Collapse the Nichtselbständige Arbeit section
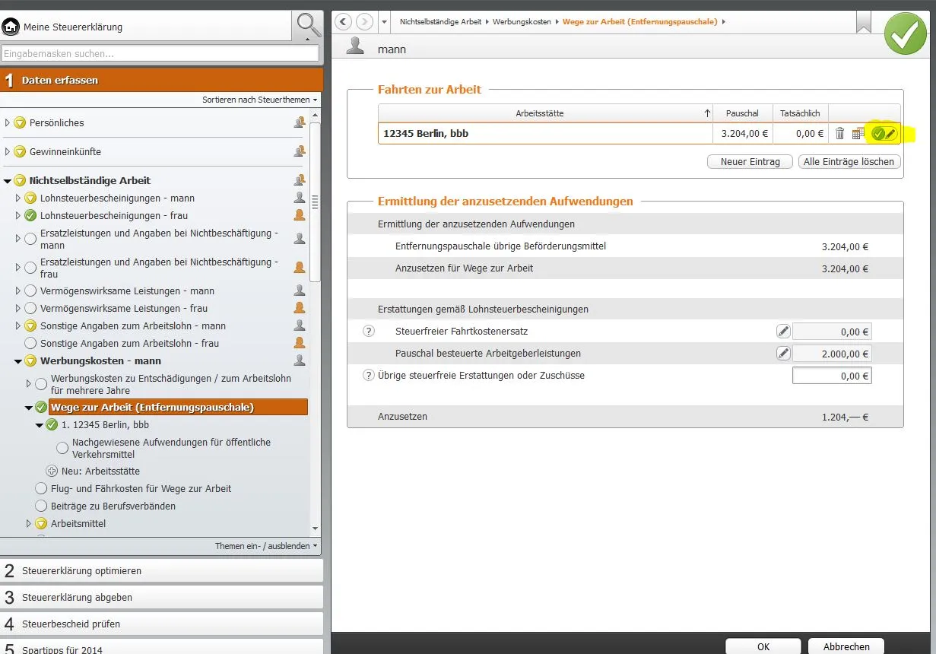 8,181
